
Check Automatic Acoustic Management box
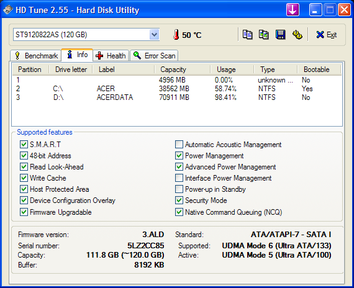pyautogui.click(x=179, y=145)
